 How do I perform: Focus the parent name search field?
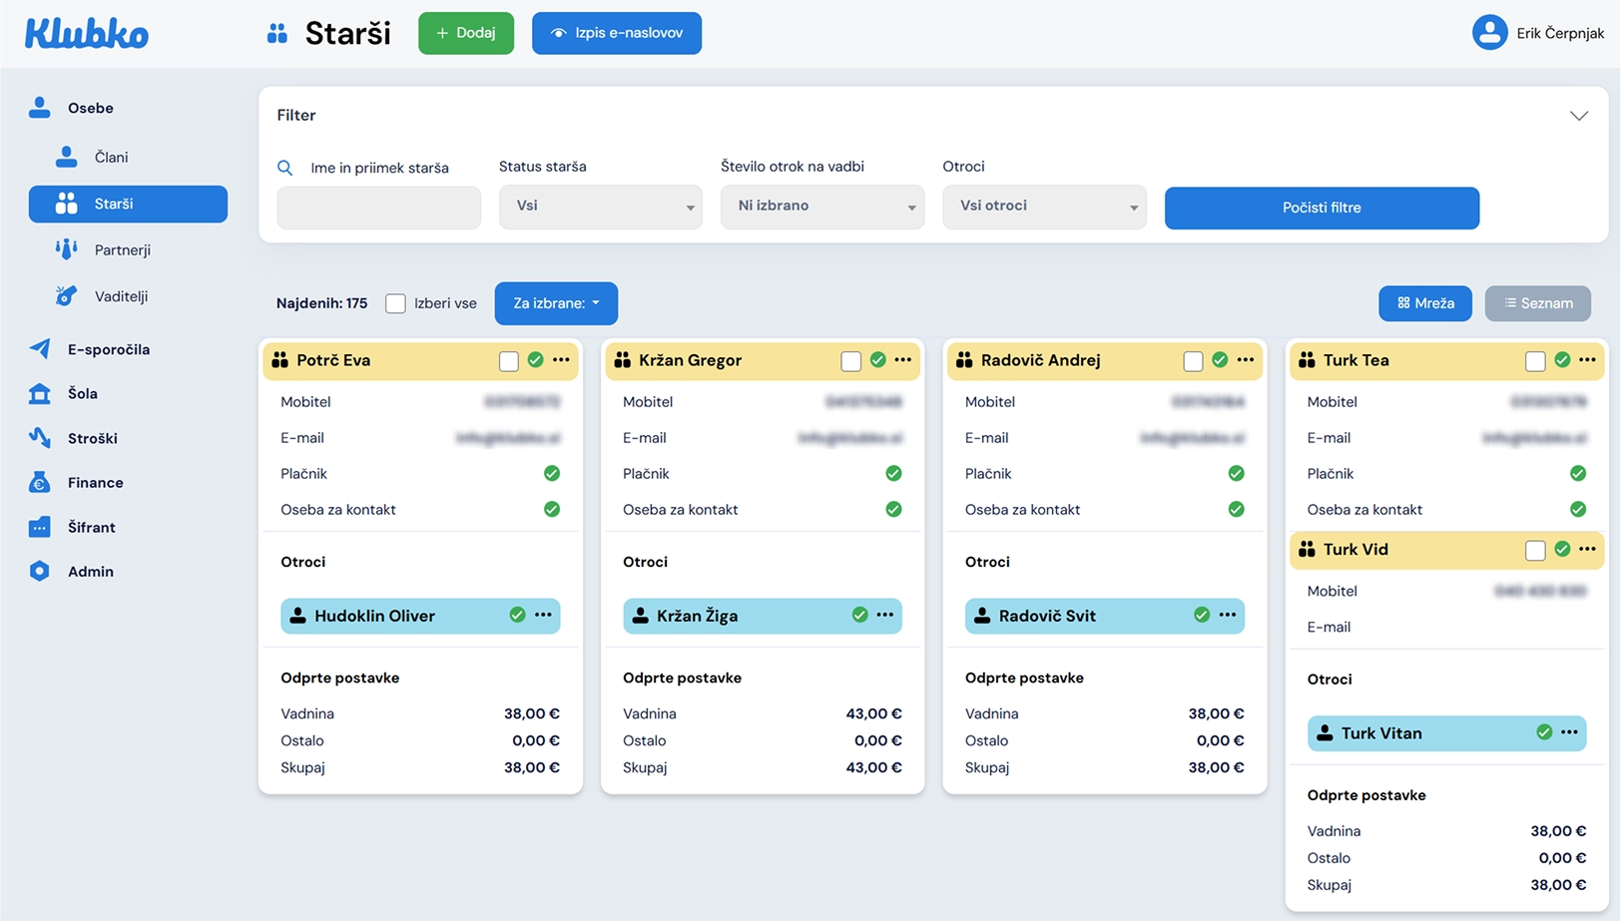[378, 208]
